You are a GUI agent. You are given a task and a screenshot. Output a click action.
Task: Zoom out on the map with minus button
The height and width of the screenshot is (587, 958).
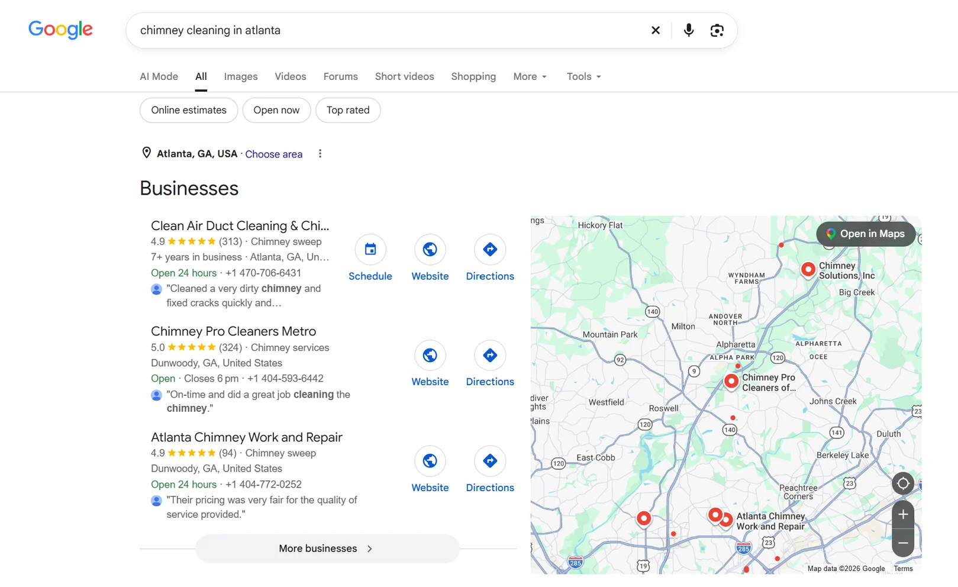tap(903, 543)
